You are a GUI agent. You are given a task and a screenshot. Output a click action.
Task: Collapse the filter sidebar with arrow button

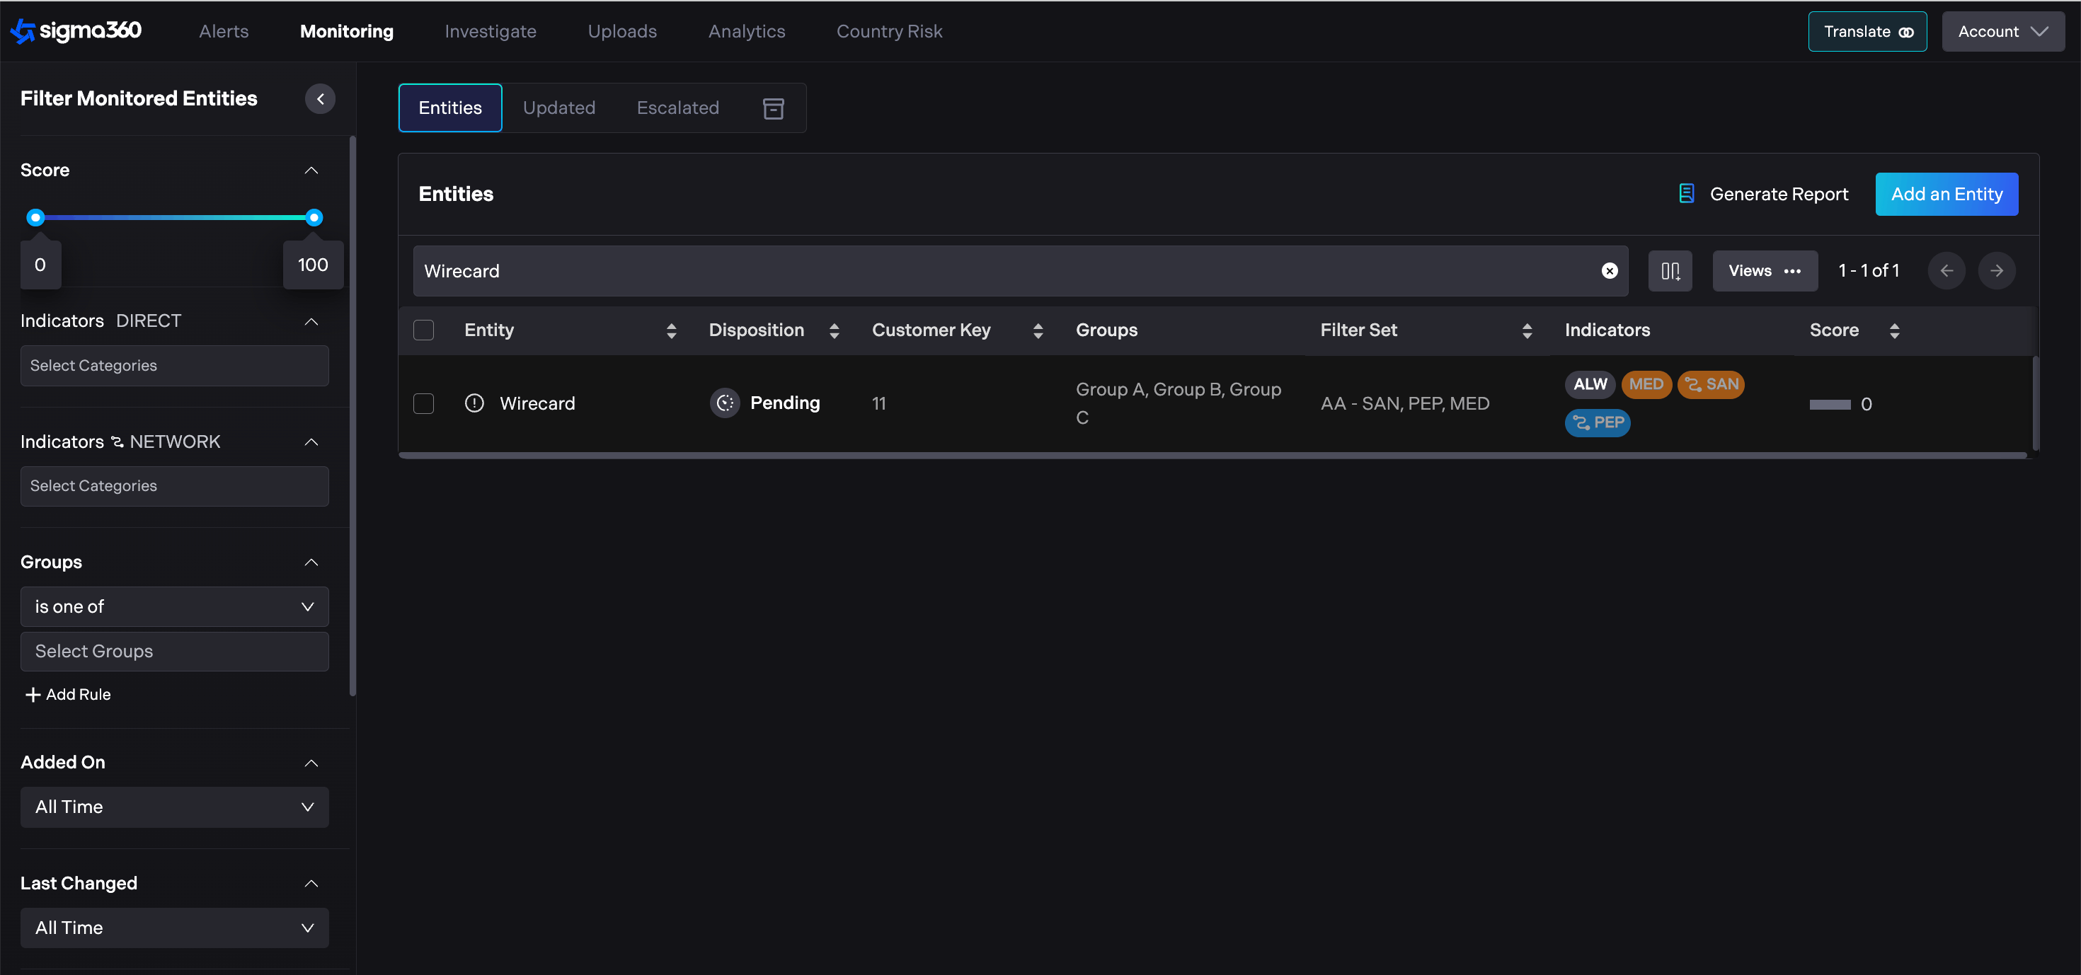[x=320, y=98]
